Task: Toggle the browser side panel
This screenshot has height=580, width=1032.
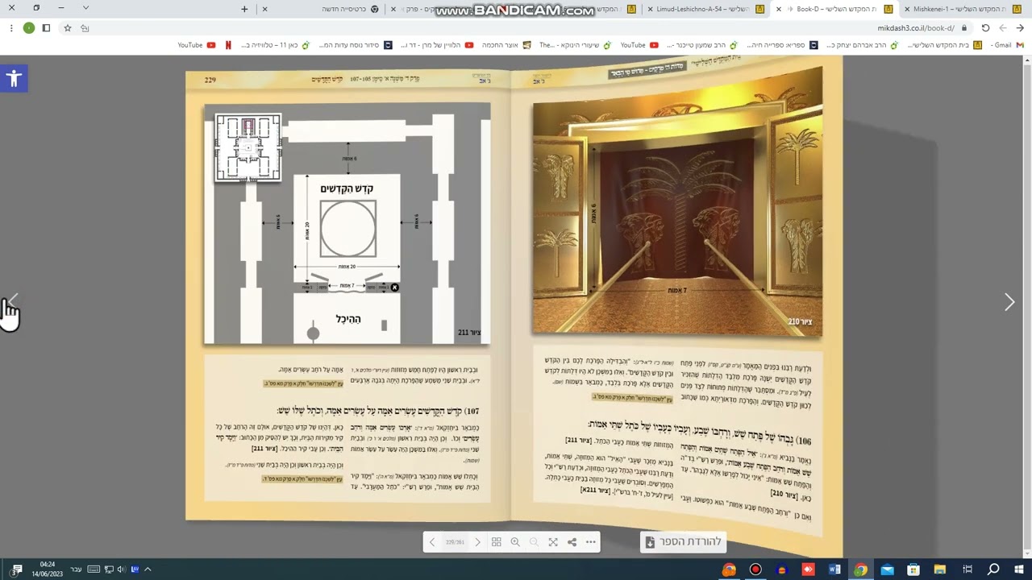Action: pos(46,28)
